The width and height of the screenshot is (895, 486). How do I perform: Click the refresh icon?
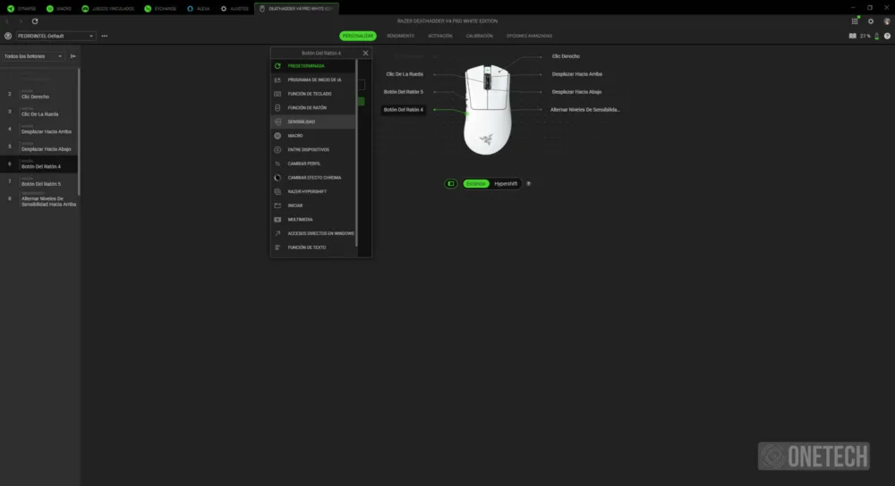point(35,21)
